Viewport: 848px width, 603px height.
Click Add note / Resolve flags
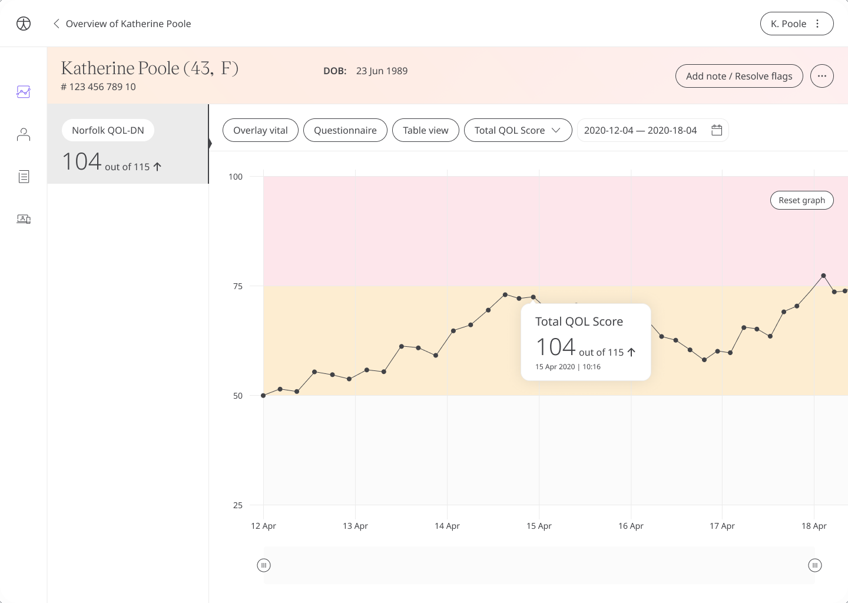pyautogui.click(x=739, y=76)
